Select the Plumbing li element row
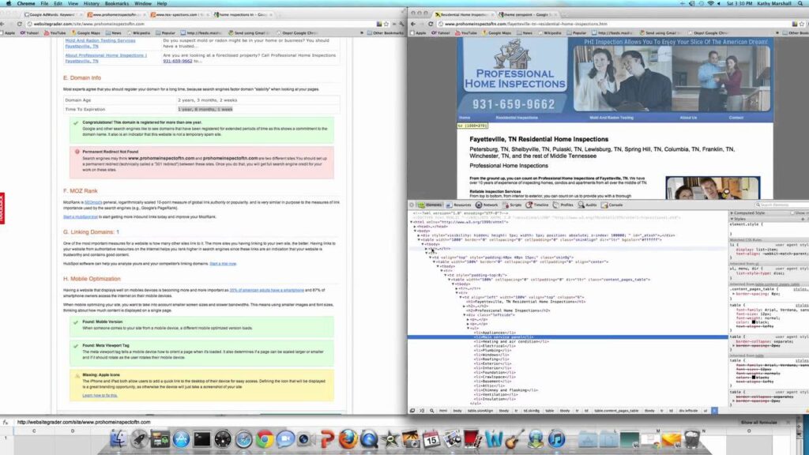This screenshot has width=809, height=455. click(x=493, y=350)
